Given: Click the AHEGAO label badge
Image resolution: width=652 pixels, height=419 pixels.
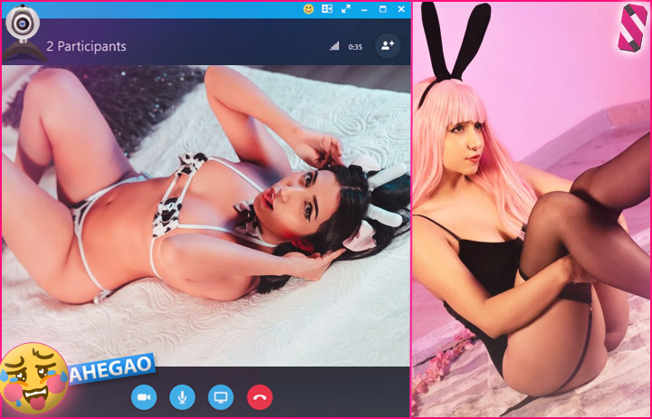Looking at the screenshot, I should tap(112, 367).
